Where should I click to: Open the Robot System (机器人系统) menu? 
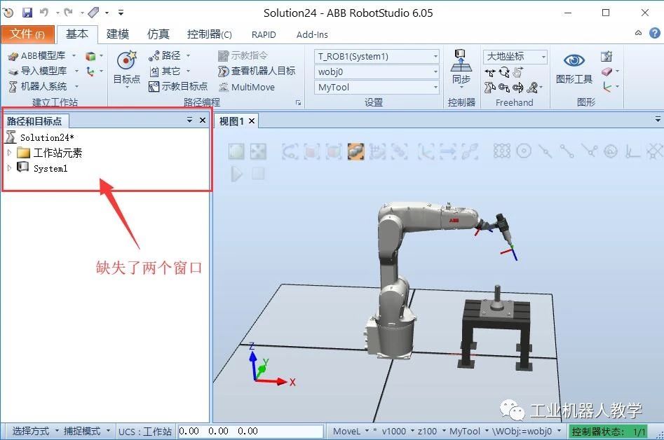coord(43,87)
